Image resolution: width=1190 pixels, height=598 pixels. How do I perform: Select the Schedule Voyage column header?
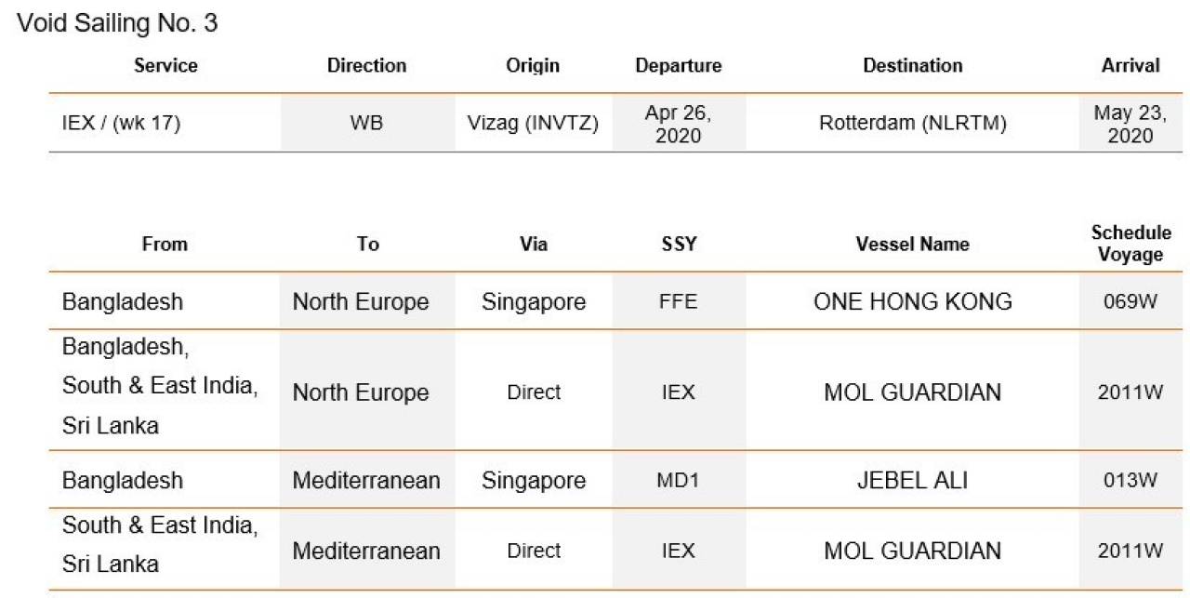tap(1130, 244)
